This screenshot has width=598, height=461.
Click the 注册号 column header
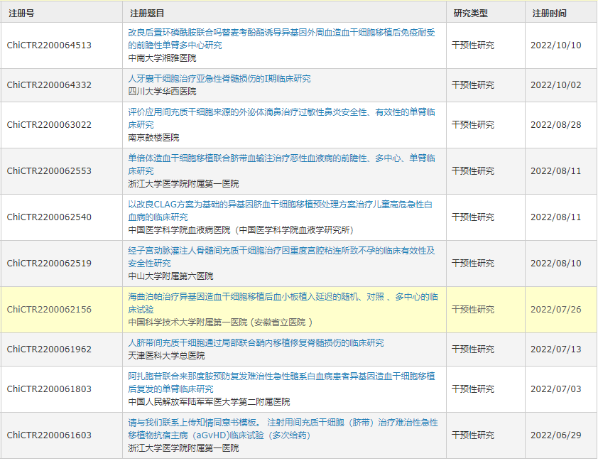pos(21,12)
